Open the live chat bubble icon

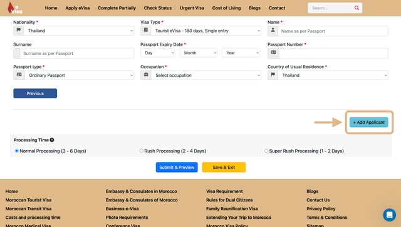(389, 214)
